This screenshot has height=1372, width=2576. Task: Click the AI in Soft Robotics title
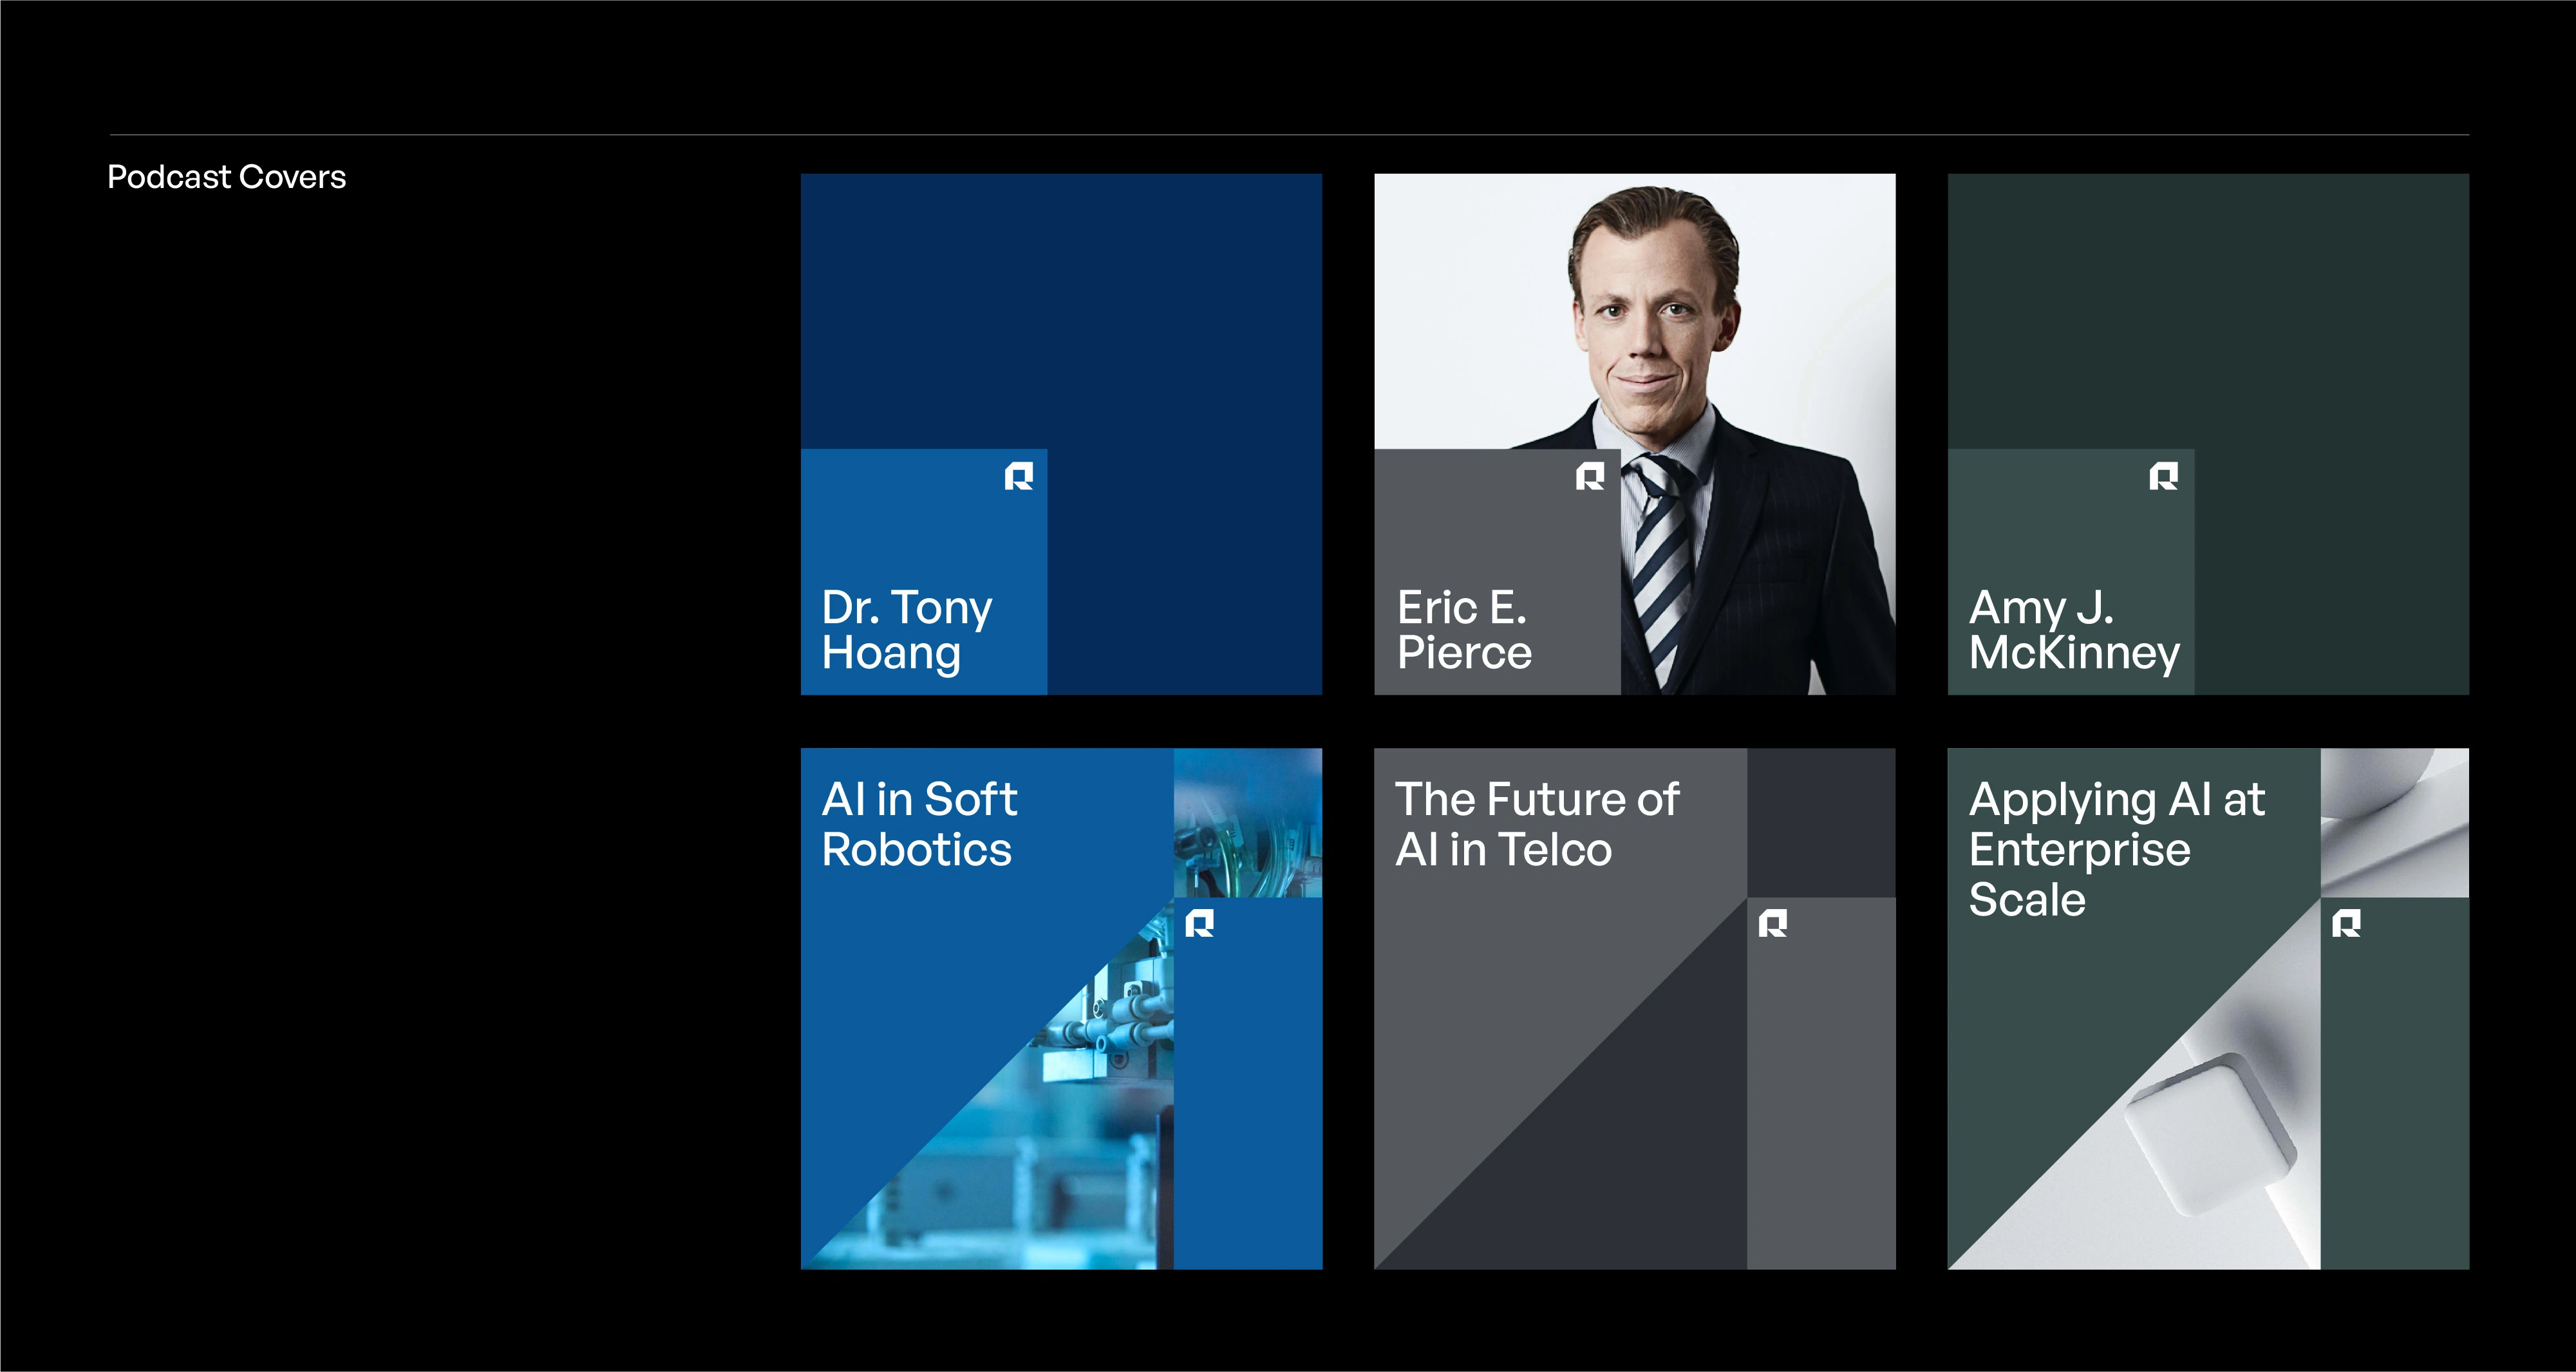pyautogui.click(x=919, y=824)
